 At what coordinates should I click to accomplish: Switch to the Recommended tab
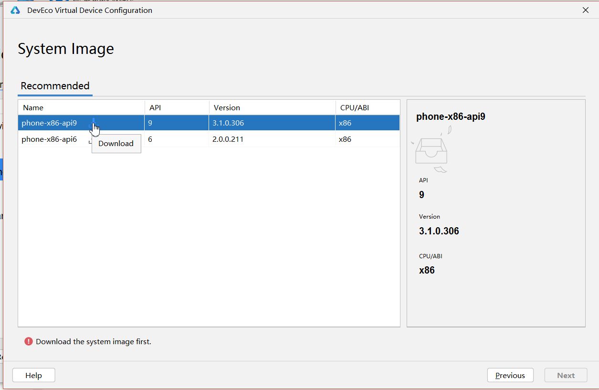[55, 86]
